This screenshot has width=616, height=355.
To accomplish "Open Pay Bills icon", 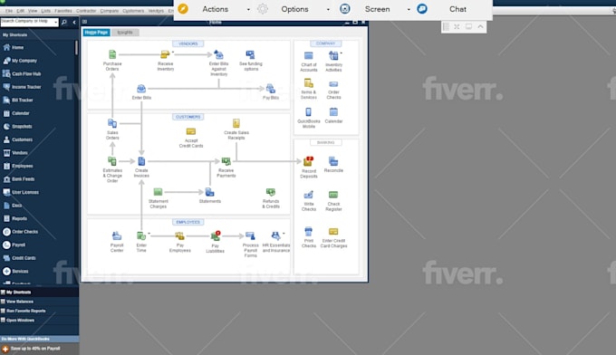I will 271,89.
